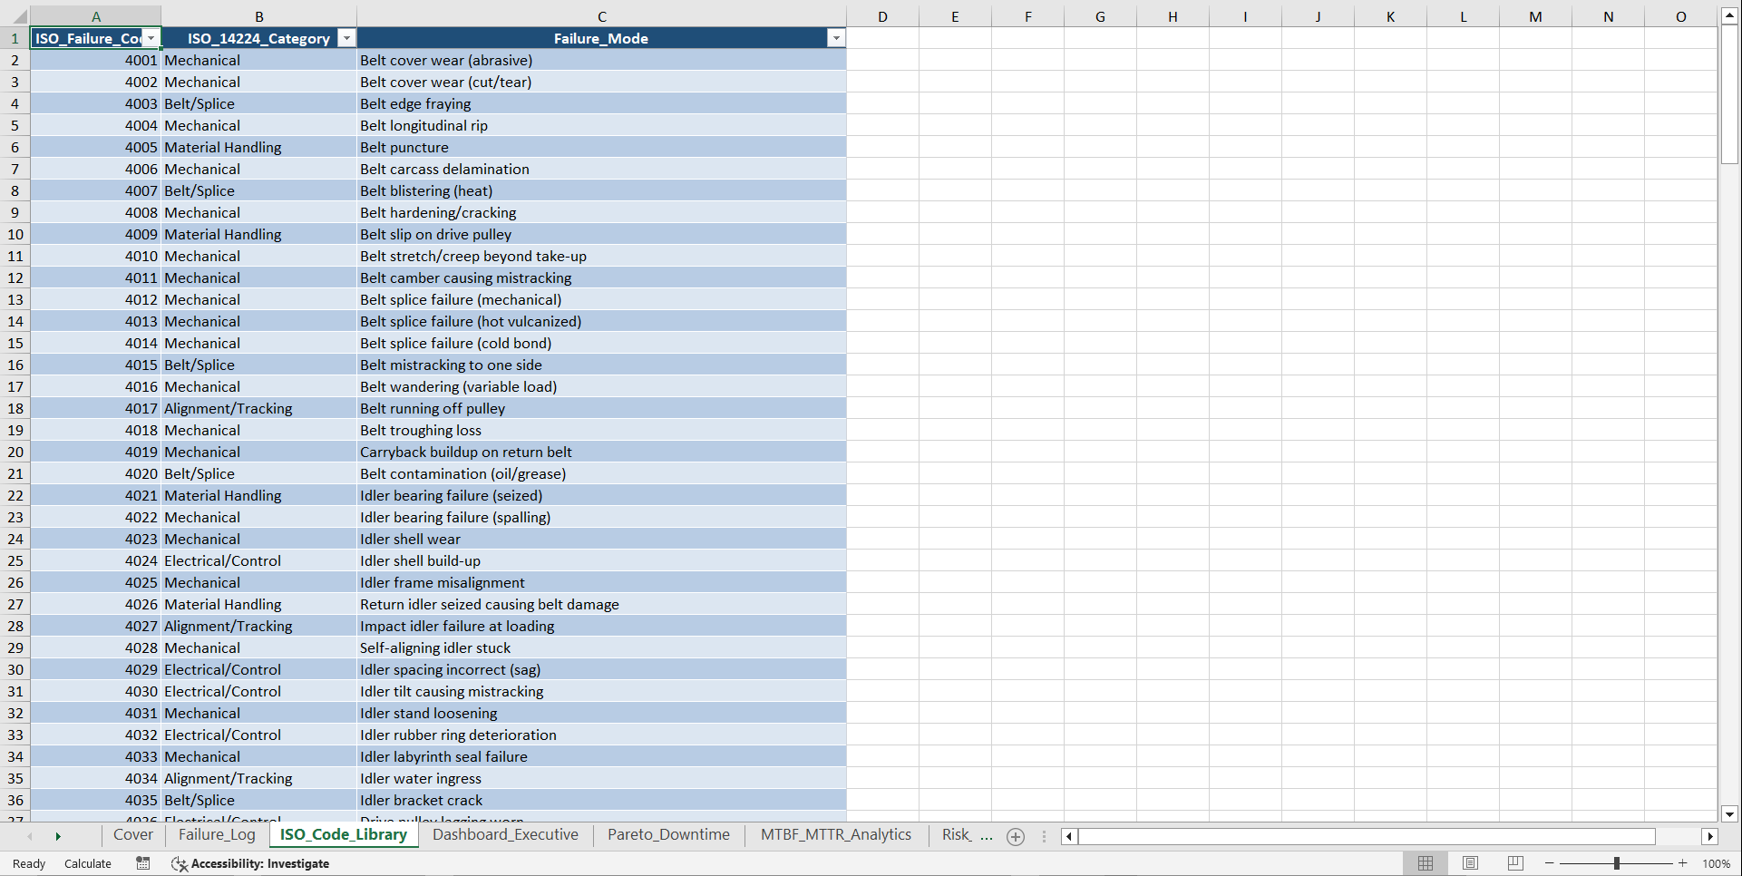Click the next sheet navigation arrow
Image resolution: width=1742 pixels, height=876 pixels.
coord(58,836)
